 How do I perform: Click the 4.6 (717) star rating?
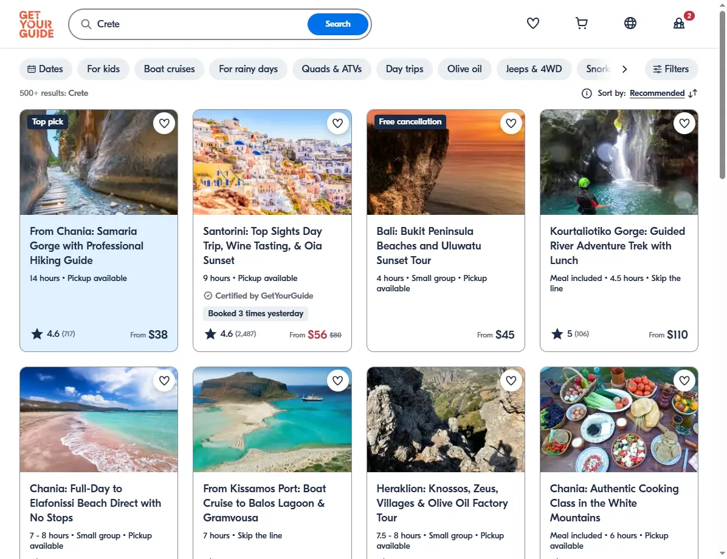pyautogui.click(x=53, y=334)
